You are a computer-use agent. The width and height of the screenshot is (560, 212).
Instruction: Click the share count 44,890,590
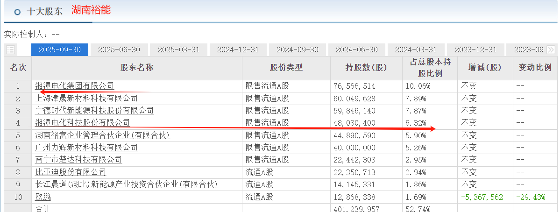354,135
